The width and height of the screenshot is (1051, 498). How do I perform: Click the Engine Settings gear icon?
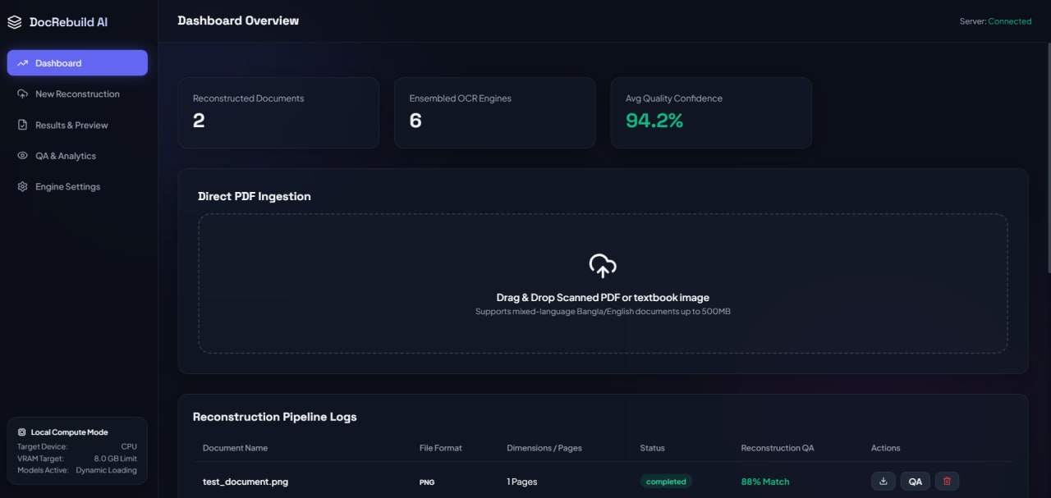tap(22, 187)
